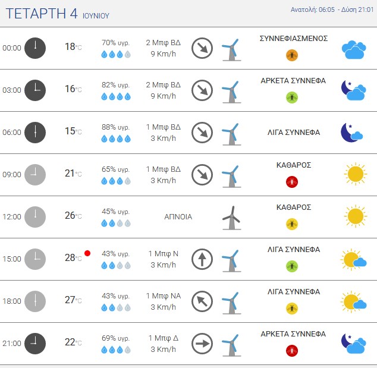Click the wind direction arrow at 03:00
Screen dimensions: 377x368
pyautogui.click(x=202, y=90)
